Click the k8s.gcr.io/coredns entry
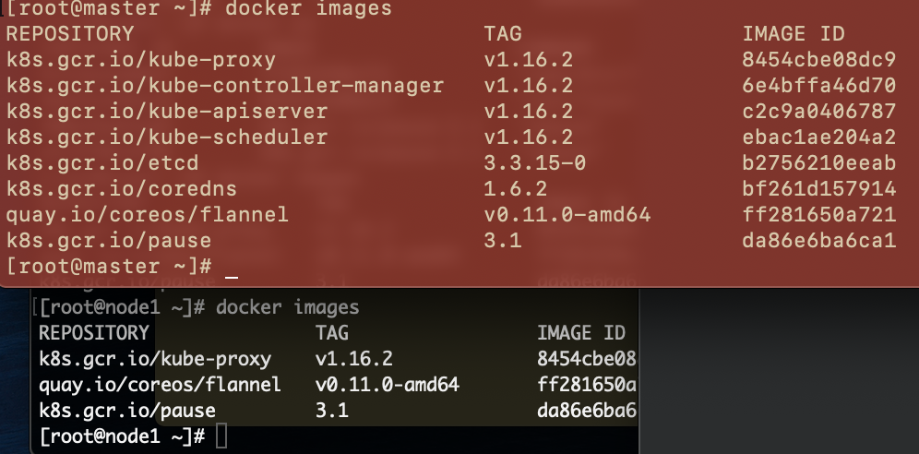The width and height of the screenshot is (919, 454). click(x=121, y=188)
